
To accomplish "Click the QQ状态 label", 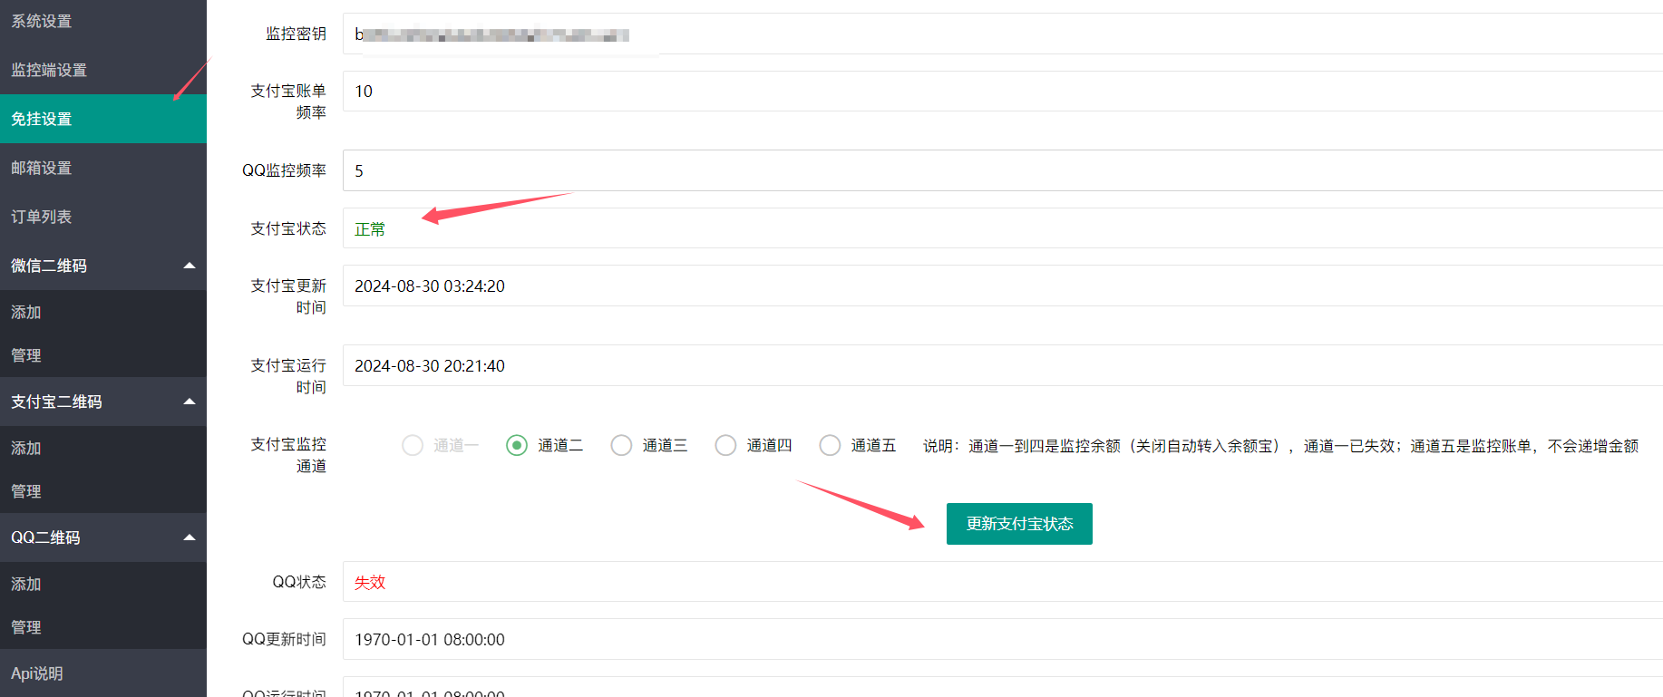I will pyautogui.click(x=299, y=582).
